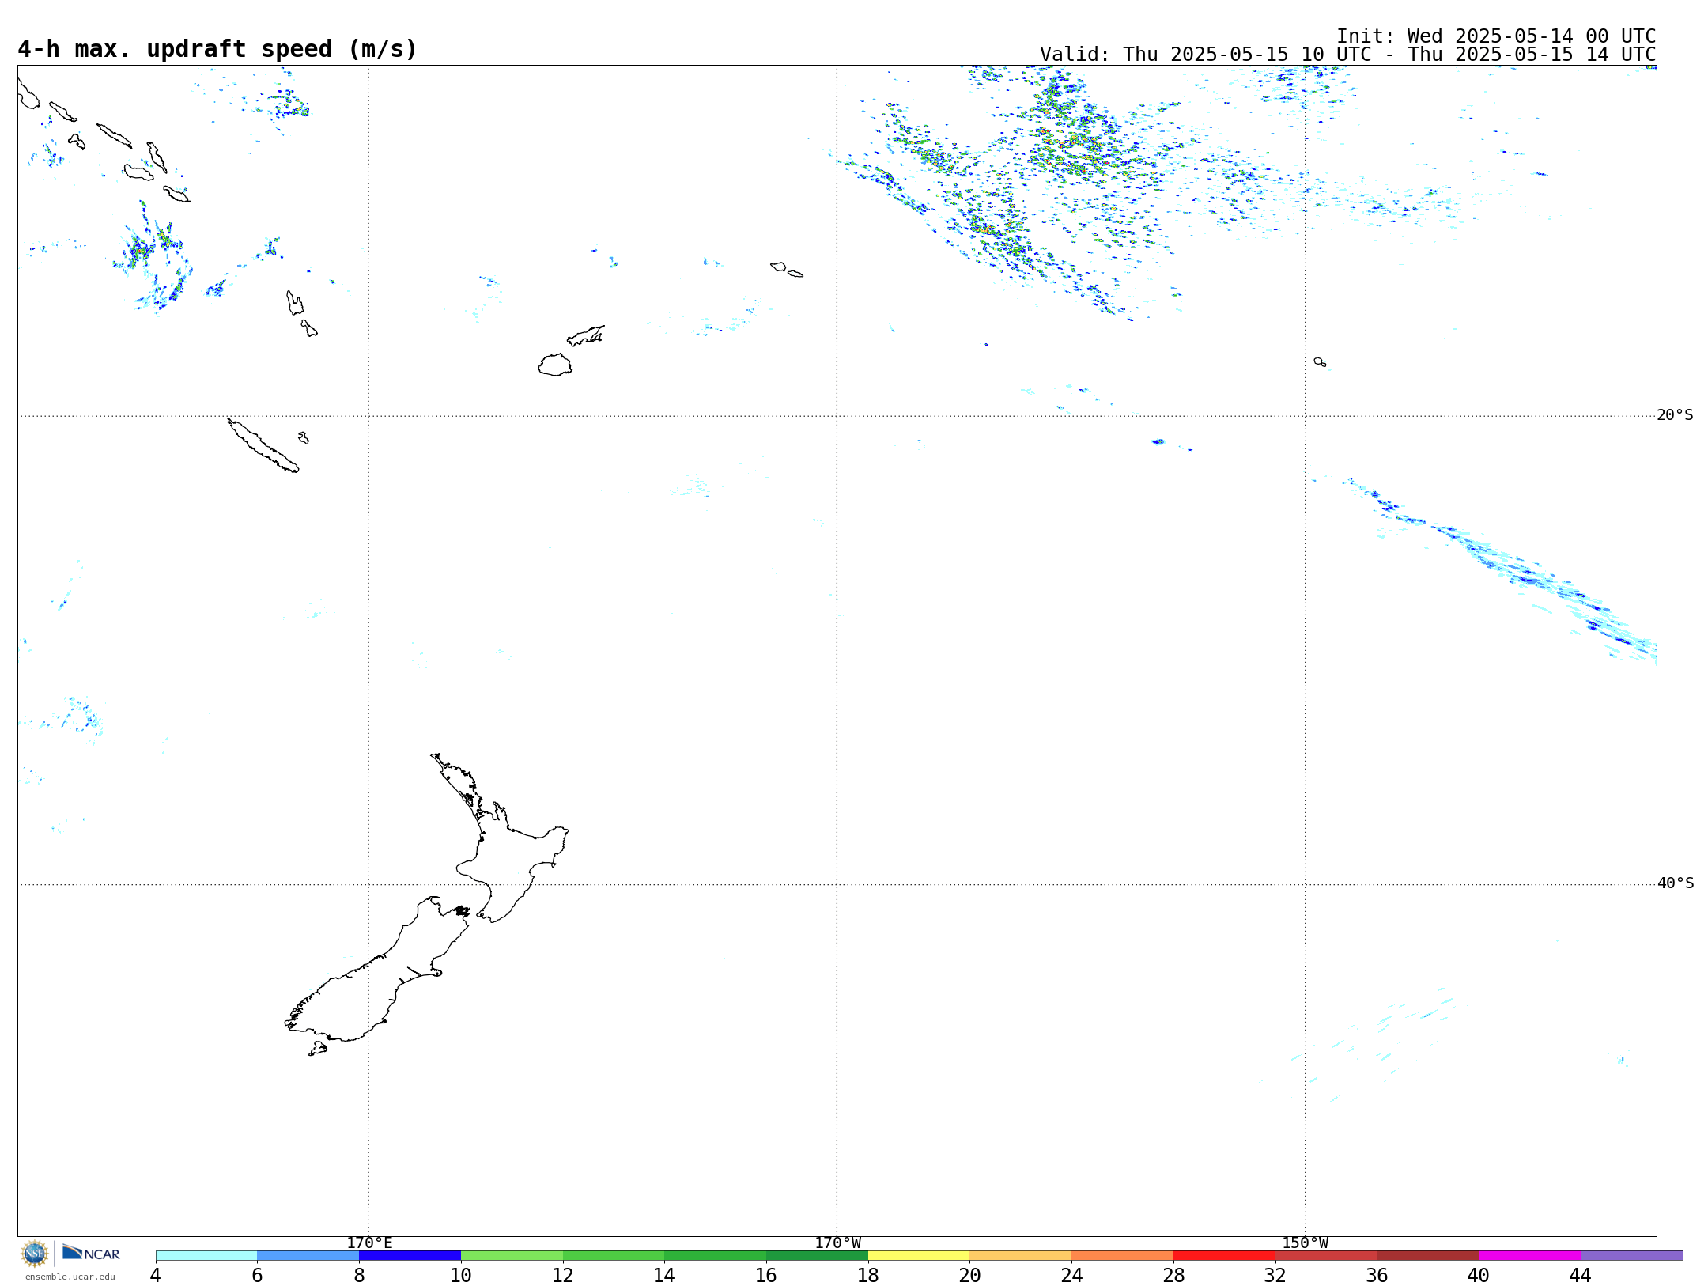Pick the dark blue 8–10 colorbar segment
The width and height of the screenshot is (1708, 1286).
(410, 1255)
